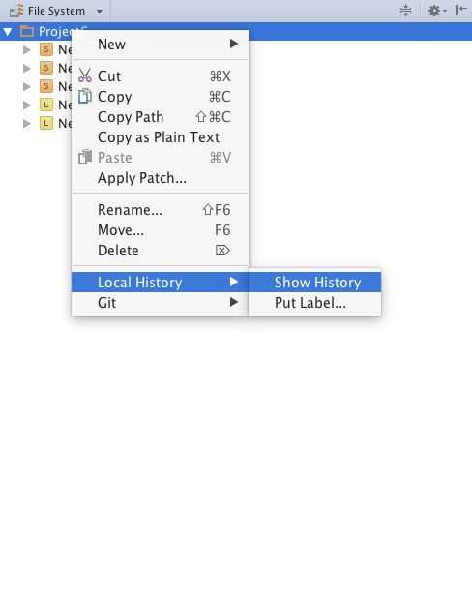Expand the last L tree node
This screenshot has width=472, height=598.
27,123
